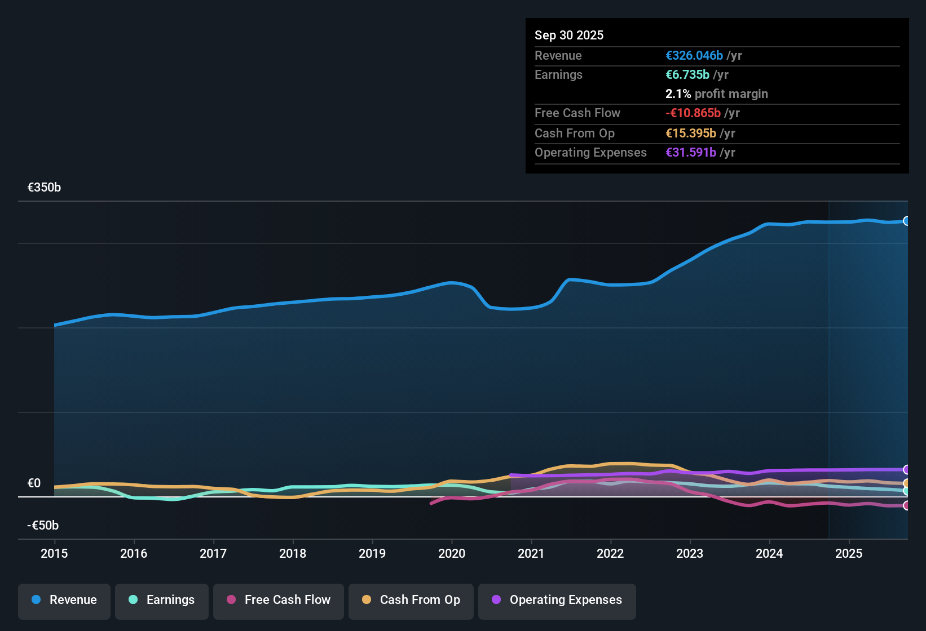The height and width of the screenshot is (631, 926).
Task: Click the Revenue endpoint marker on the chart
Action: 907,220
